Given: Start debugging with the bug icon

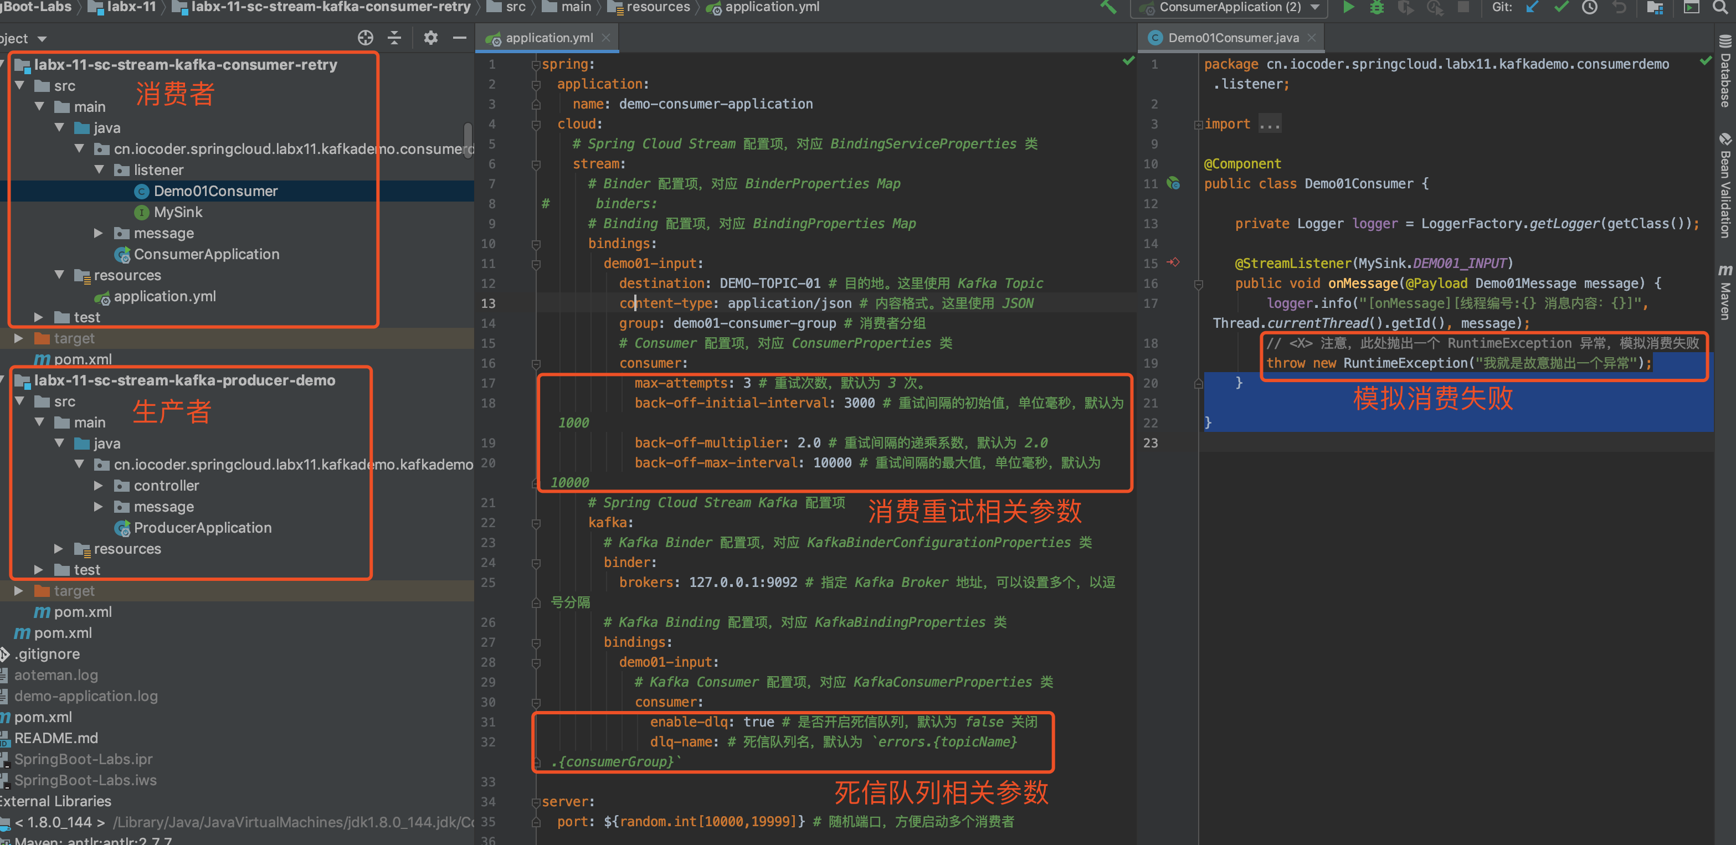Looking at the screenshot, I should click(x=1377, y=7).
